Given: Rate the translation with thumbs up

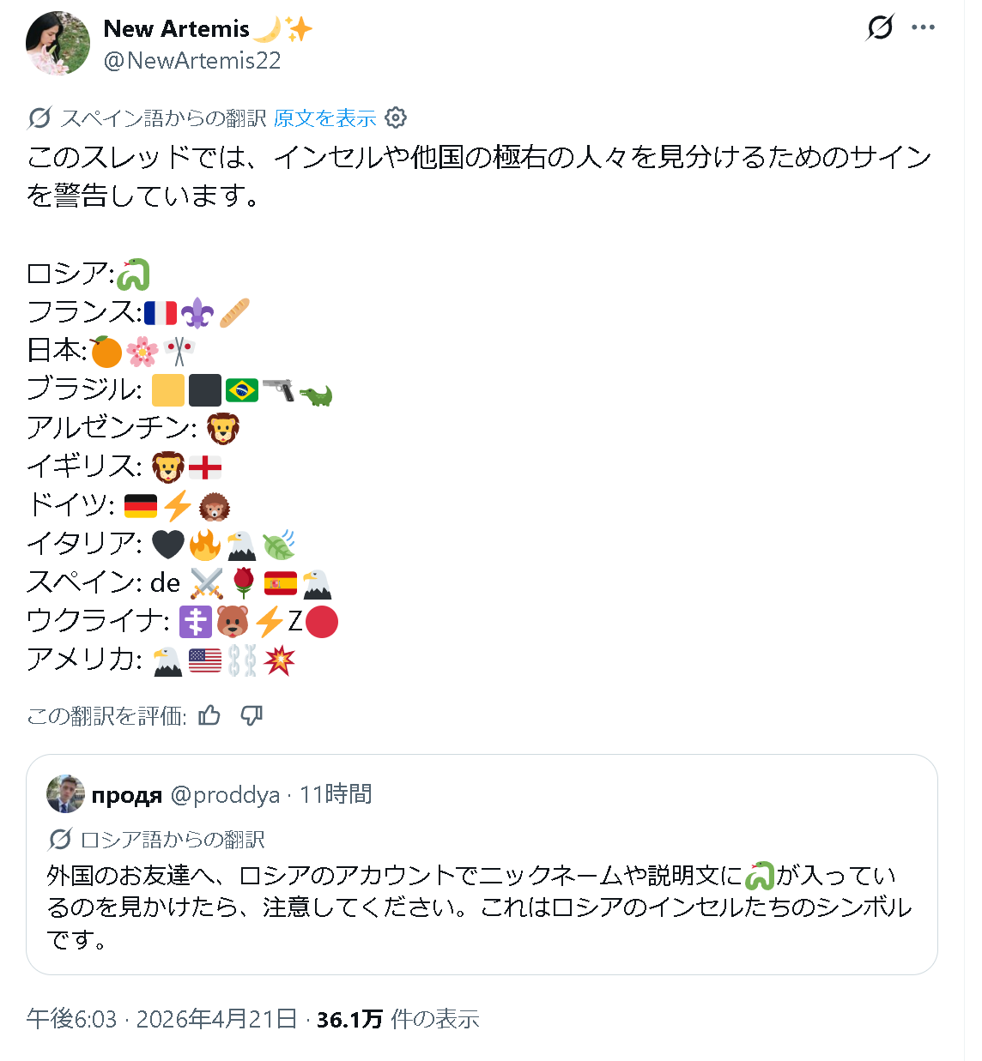Looking at the screenshot, I should pos(209,715).
